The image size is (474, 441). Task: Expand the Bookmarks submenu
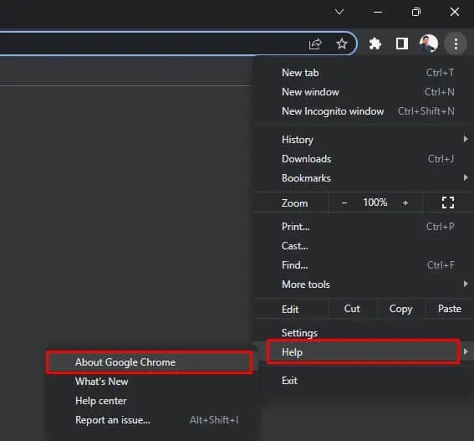tap(364, 178)
